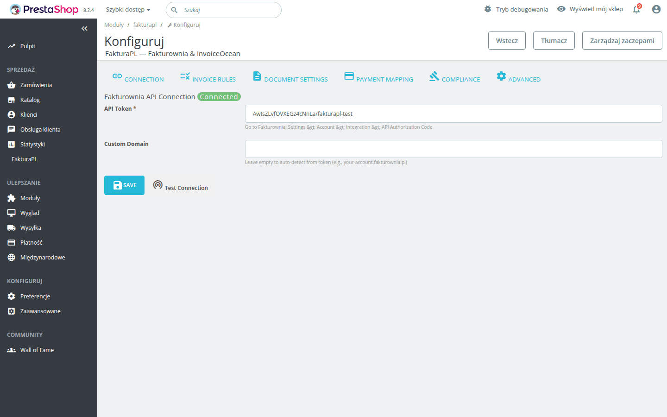
Task: Click the eye icon next to Wyświetl mój sklep
Action: click(561, 9)
